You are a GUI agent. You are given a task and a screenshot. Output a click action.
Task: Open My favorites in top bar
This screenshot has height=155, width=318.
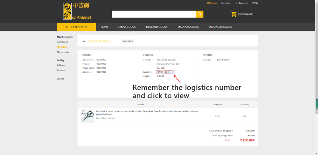click(x=242, y=3)
